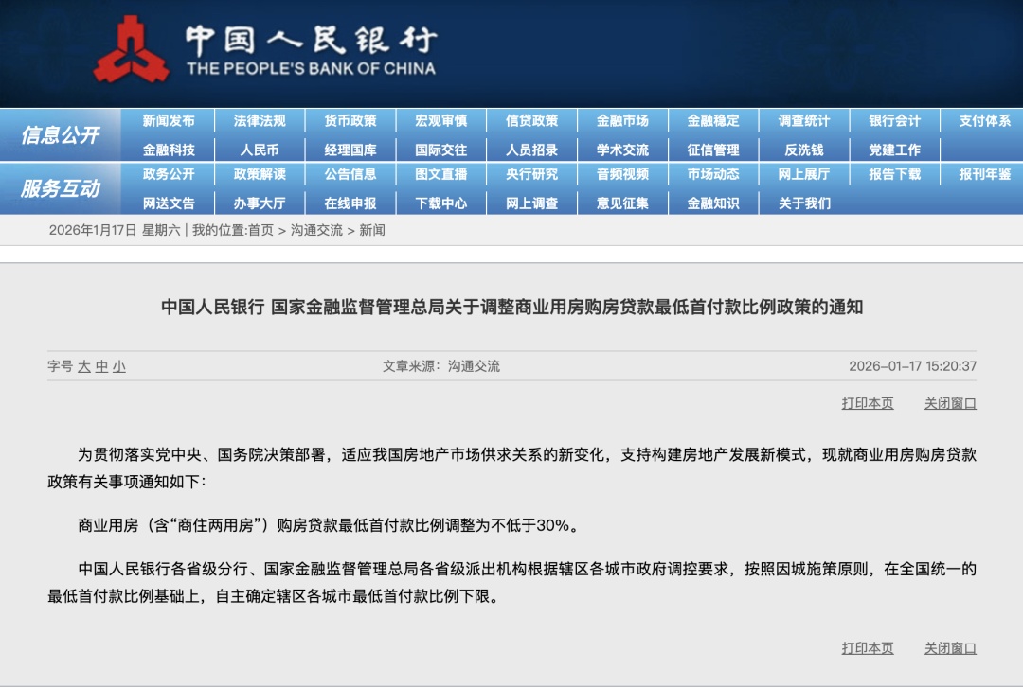Open the 图文直播 page
Image resolution: width=1023 pixels, height=688 pixels.
(x=441, y=175)
